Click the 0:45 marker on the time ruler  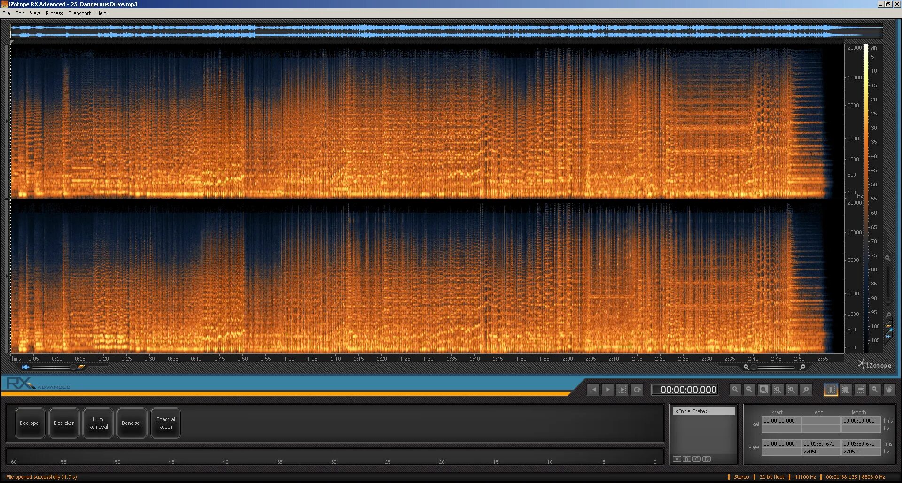point(219,359)
